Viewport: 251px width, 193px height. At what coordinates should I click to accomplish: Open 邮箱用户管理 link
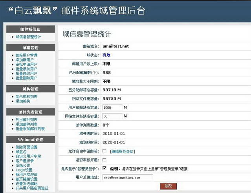click(x=26, y=55)
